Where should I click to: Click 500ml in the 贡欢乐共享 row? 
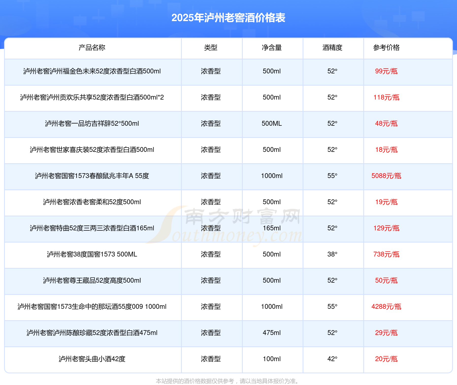pos(272,97)
